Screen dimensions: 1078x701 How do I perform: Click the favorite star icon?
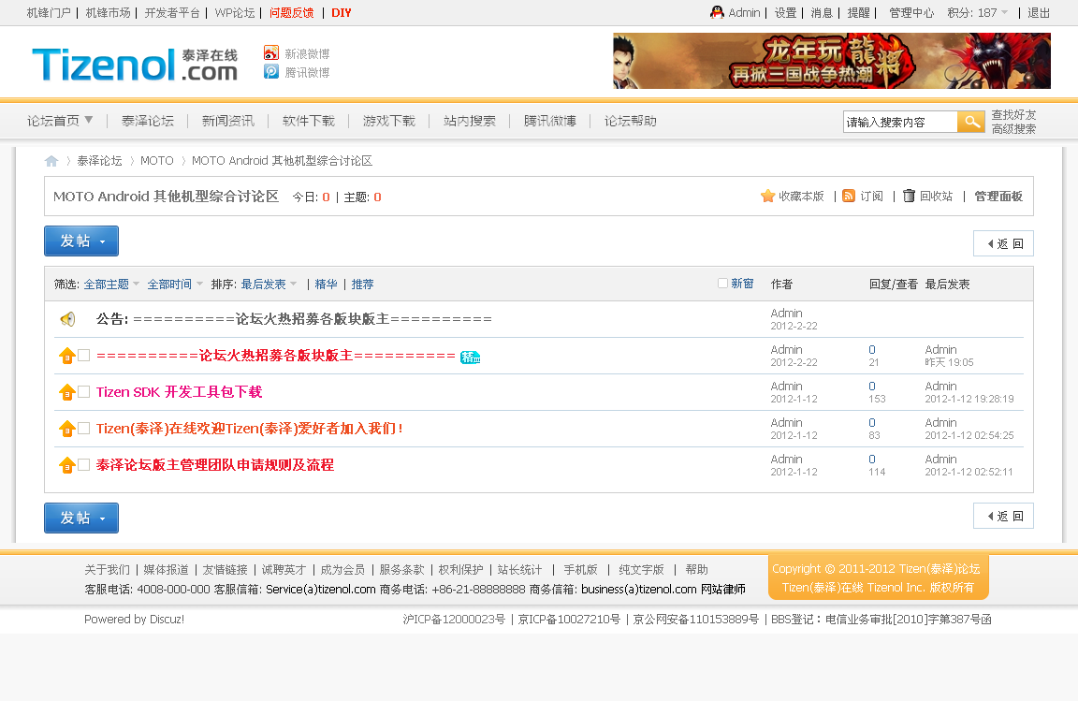click(768, 196)
